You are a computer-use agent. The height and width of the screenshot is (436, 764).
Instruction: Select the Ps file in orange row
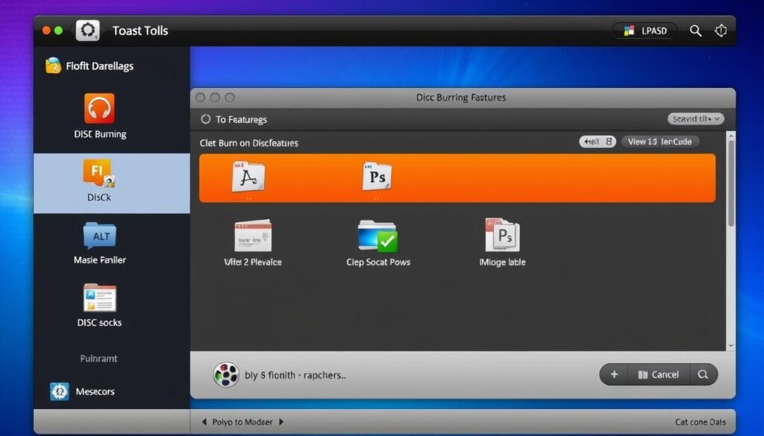(x=377, y=177)
